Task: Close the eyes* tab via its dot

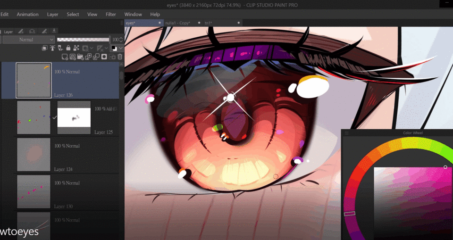Action: [x=159, y=23]
